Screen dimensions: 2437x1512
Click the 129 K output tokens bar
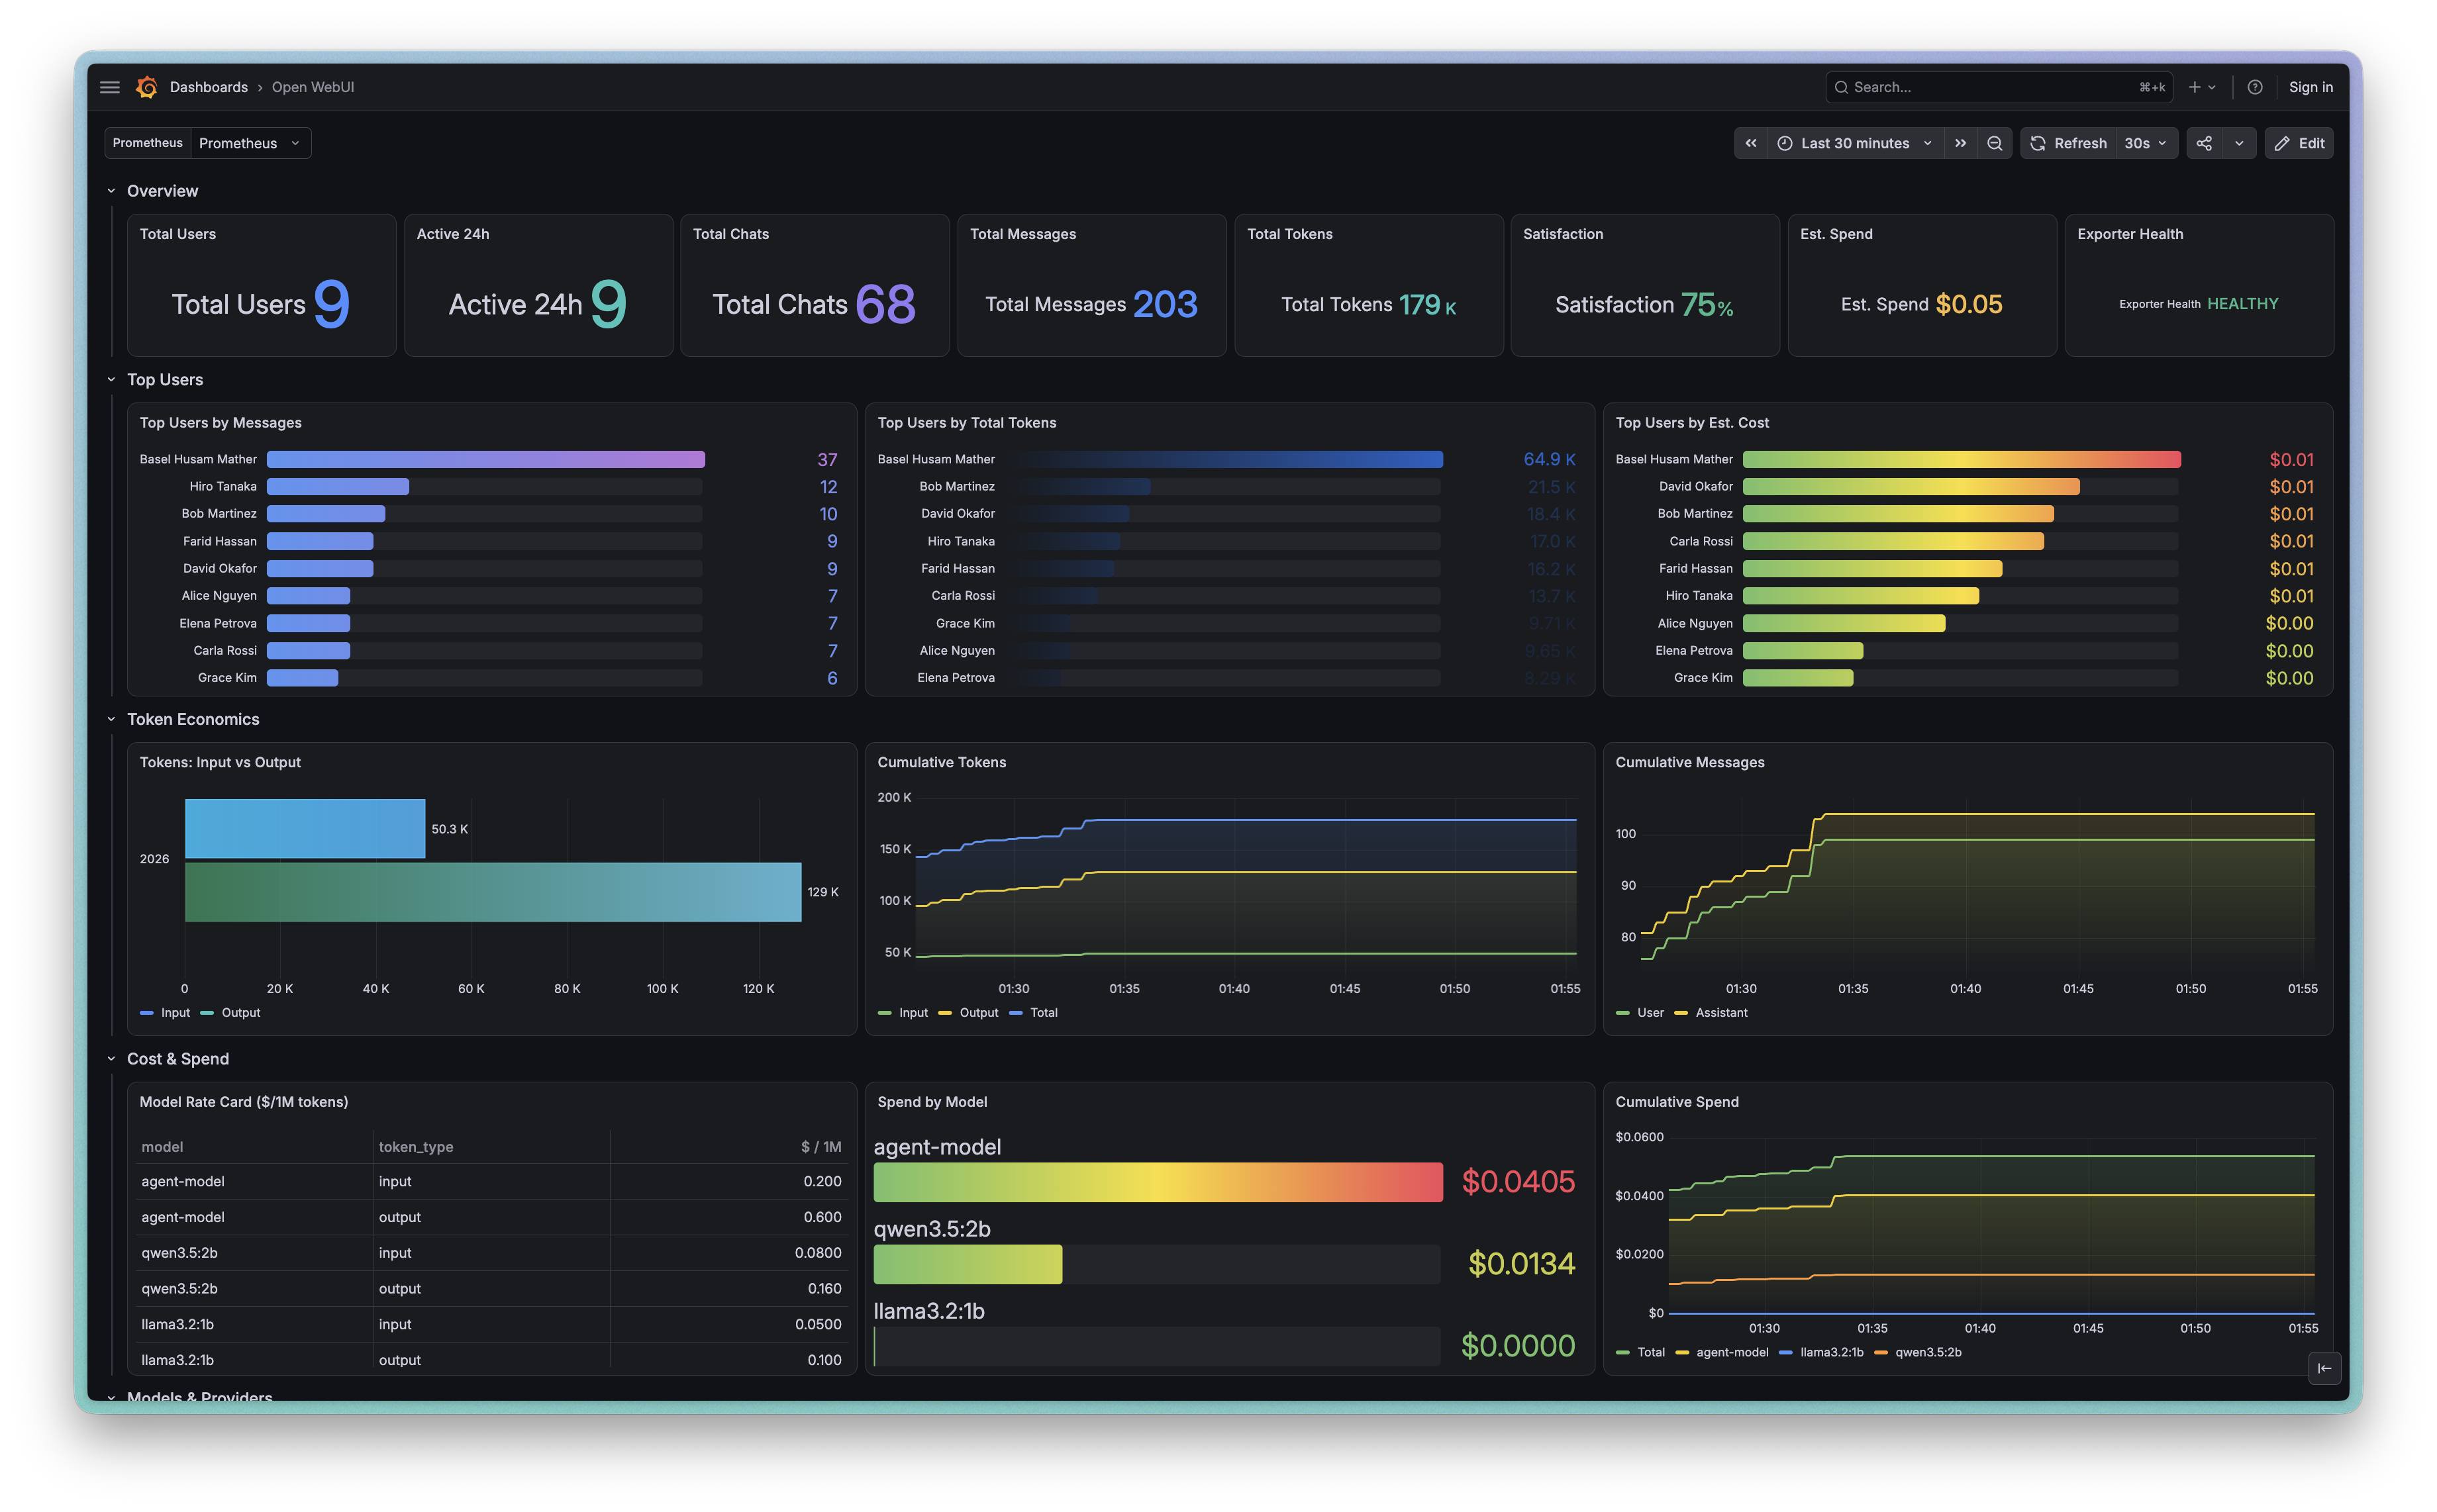point(492,892)
